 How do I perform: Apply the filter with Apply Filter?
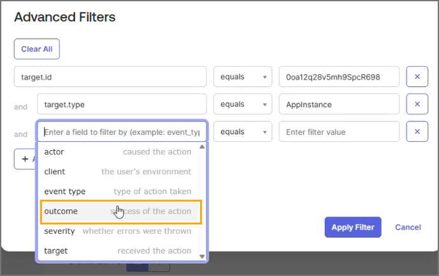pos(353,227)
